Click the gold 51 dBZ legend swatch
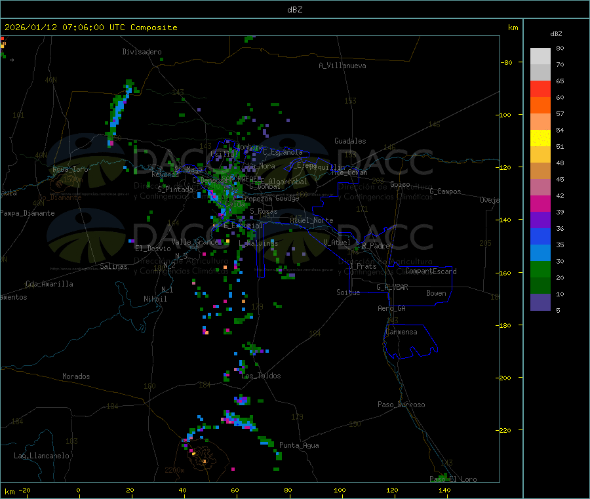This screenshot has height=499, width=590. (x=540, y=154)
